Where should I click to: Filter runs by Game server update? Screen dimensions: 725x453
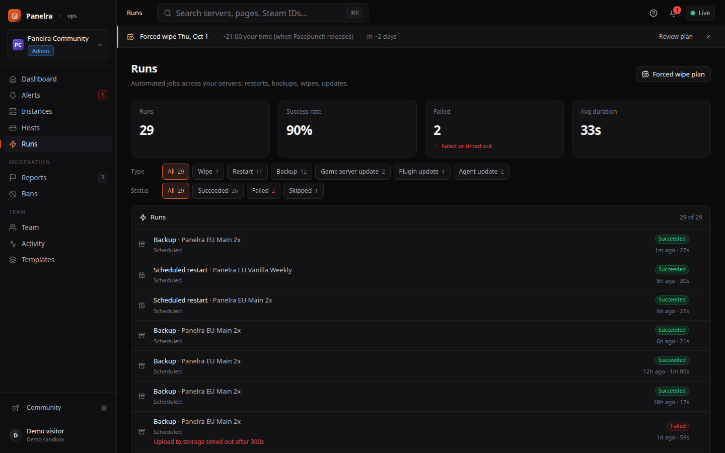[353, 172]
